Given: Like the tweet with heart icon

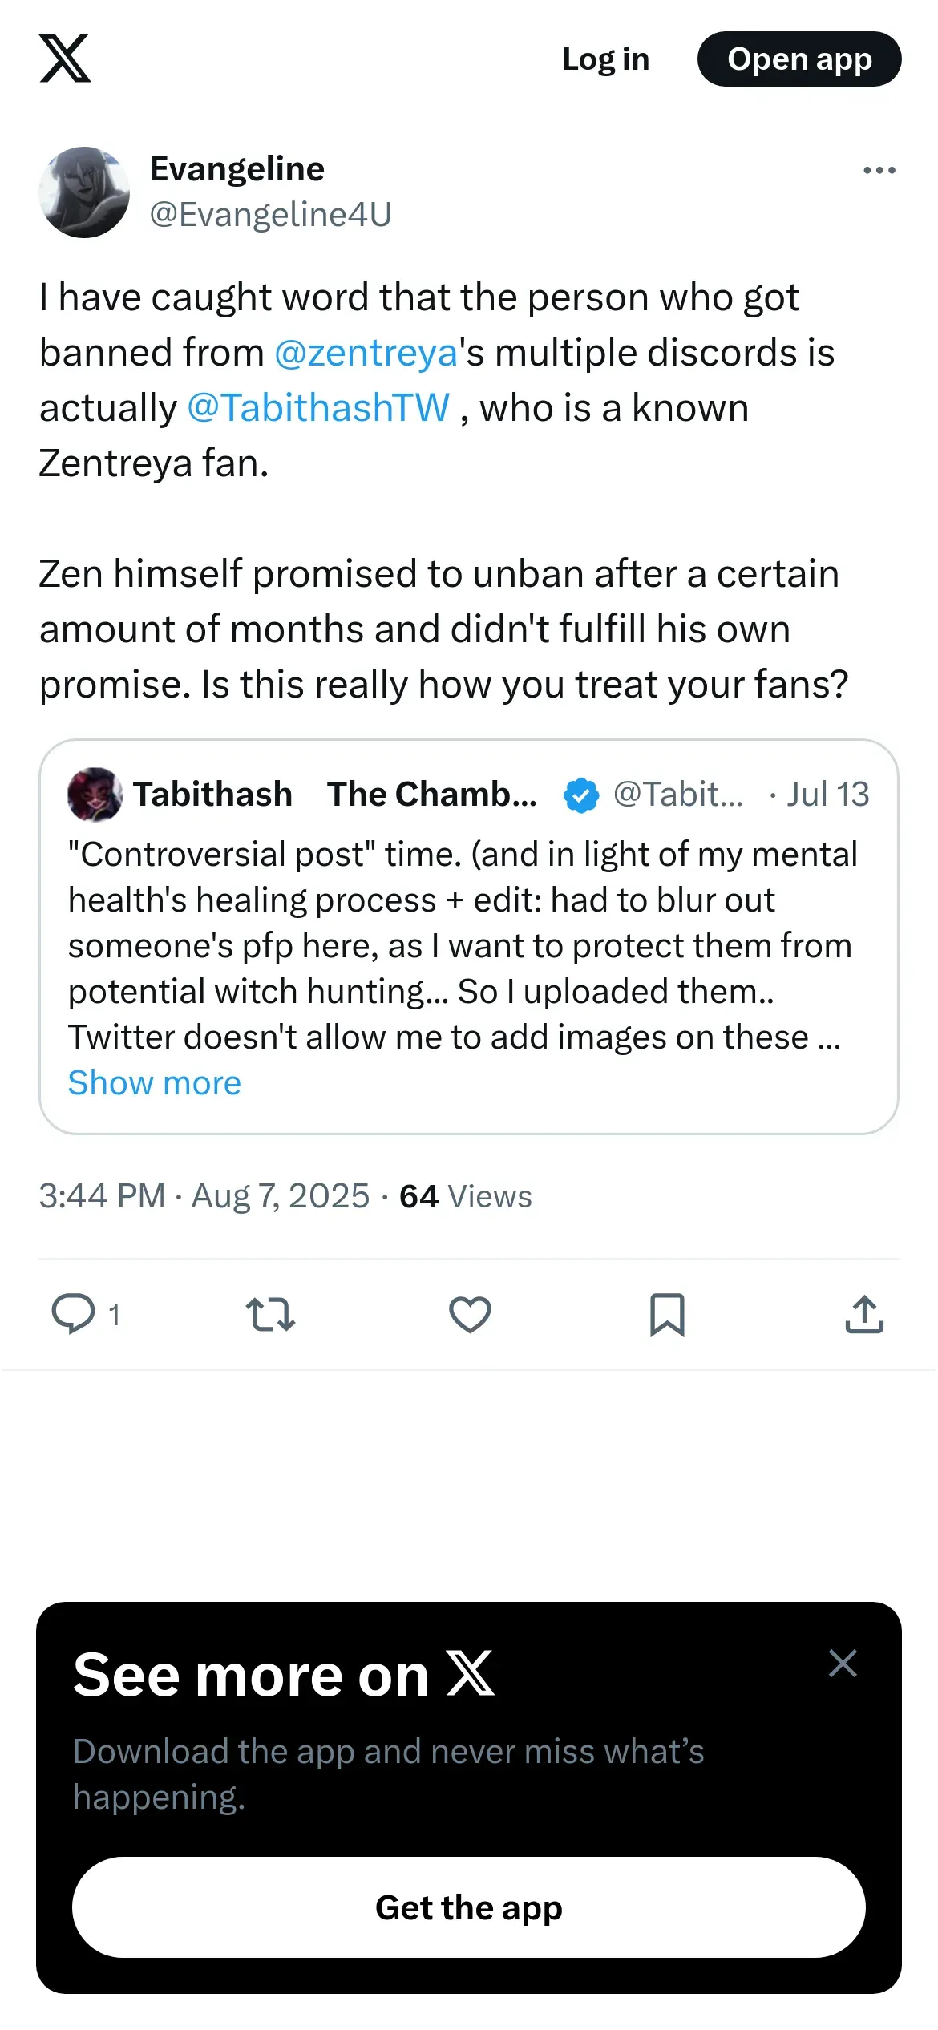Looking at the screenshot, I should coord(470,1314).
